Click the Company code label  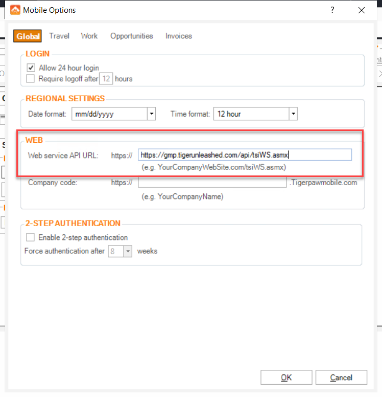click(53, 183)
